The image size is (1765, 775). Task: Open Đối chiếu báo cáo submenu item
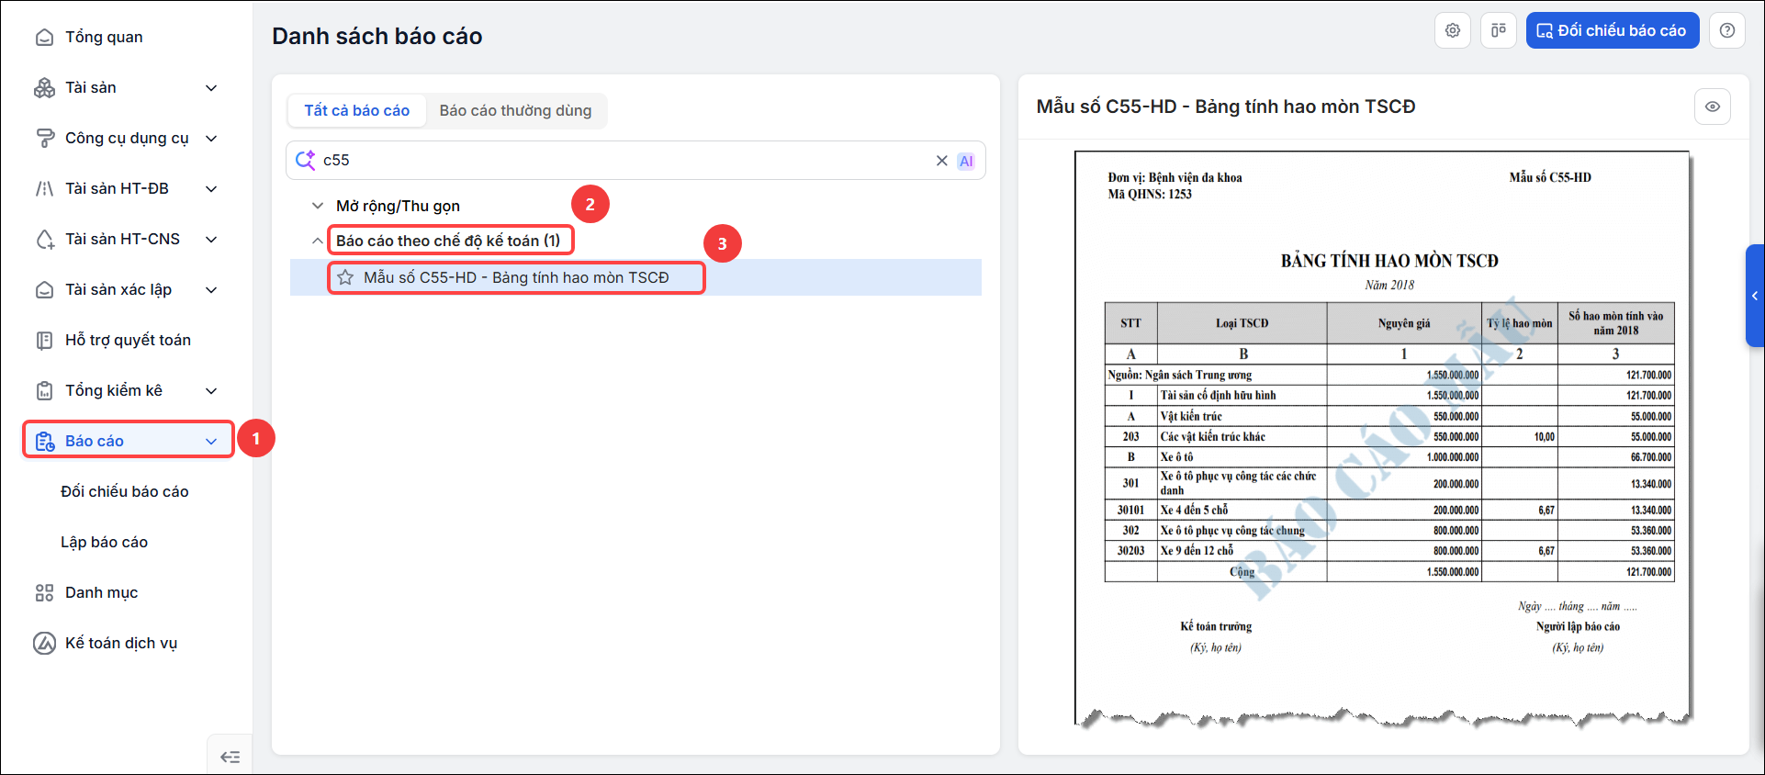[x=125, y=491]
